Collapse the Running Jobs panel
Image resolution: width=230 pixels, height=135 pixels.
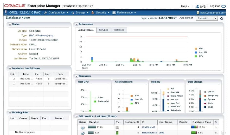coord(10,113)
